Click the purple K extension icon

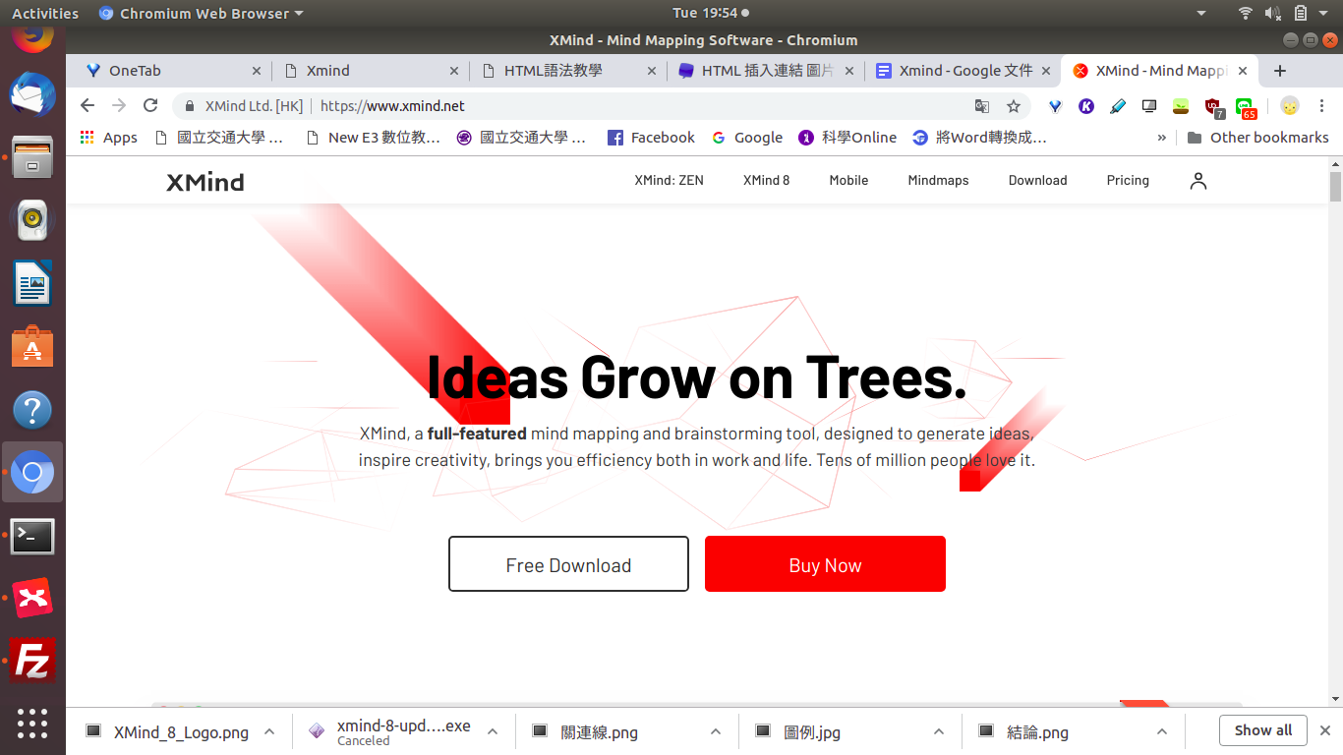pos(1086,106)
